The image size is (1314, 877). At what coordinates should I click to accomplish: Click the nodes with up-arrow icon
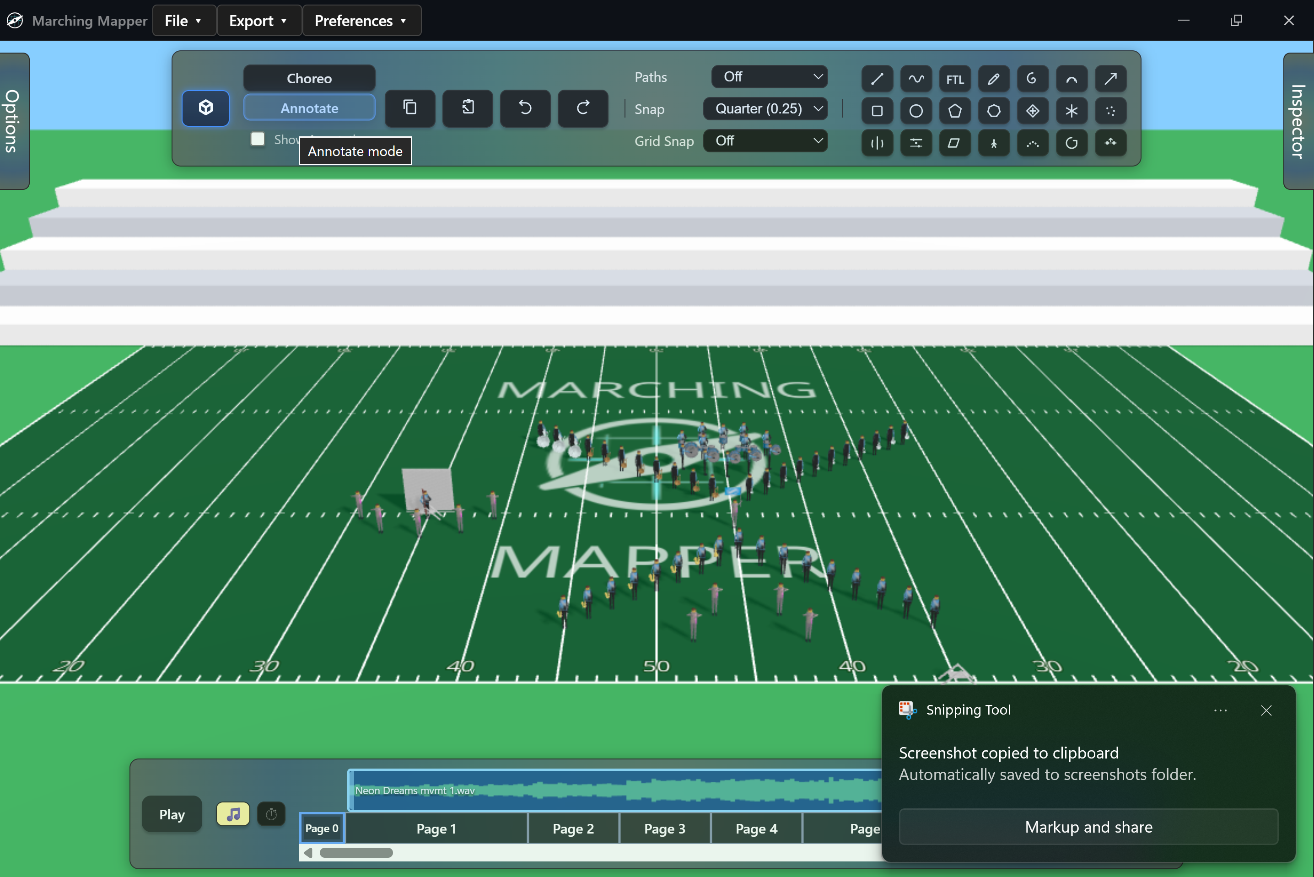pos(1111,143)
